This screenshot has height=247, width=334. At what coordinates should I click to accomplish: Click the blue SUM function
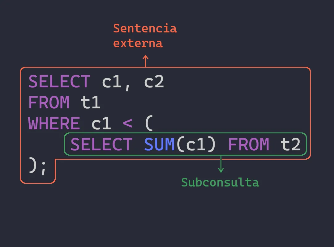click(x=160, y=144)
